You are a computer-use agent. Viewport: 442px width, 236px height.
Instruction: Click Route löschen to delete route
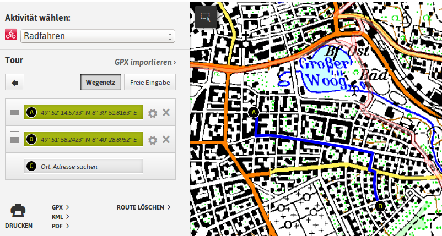(x=143, y=207)
